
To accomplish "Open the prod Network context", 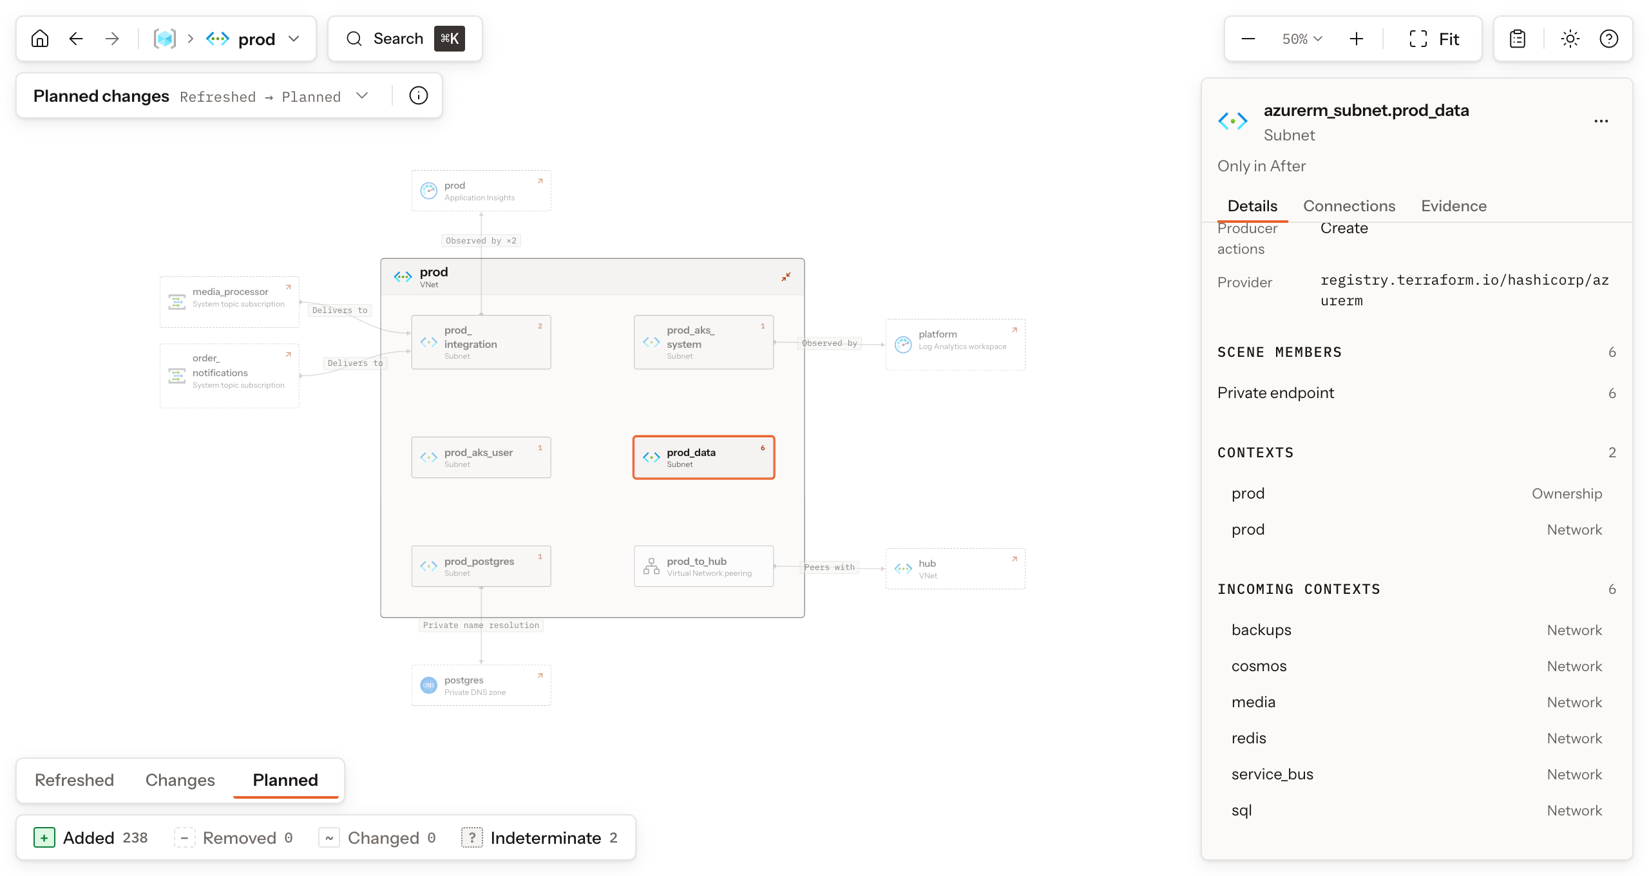I will pos(1416,529).
